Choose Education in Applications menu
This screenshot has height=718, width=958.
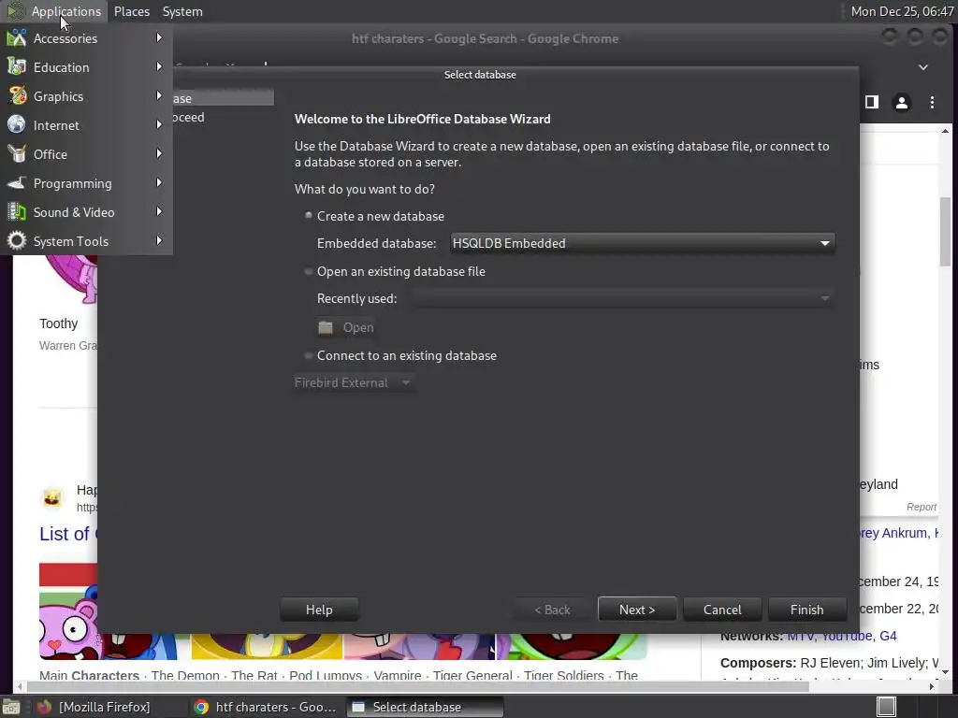tap(85, 66)
